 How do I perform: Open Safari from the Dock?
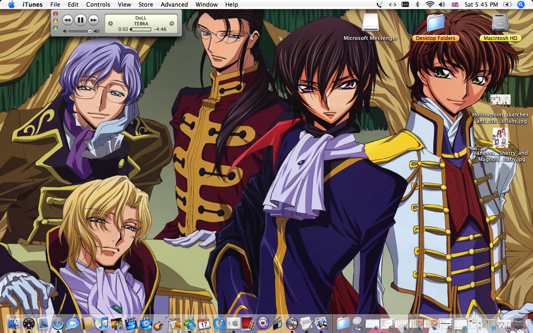(58, 323)
